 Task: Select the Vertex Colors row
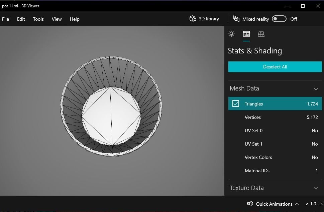[275, 157]
